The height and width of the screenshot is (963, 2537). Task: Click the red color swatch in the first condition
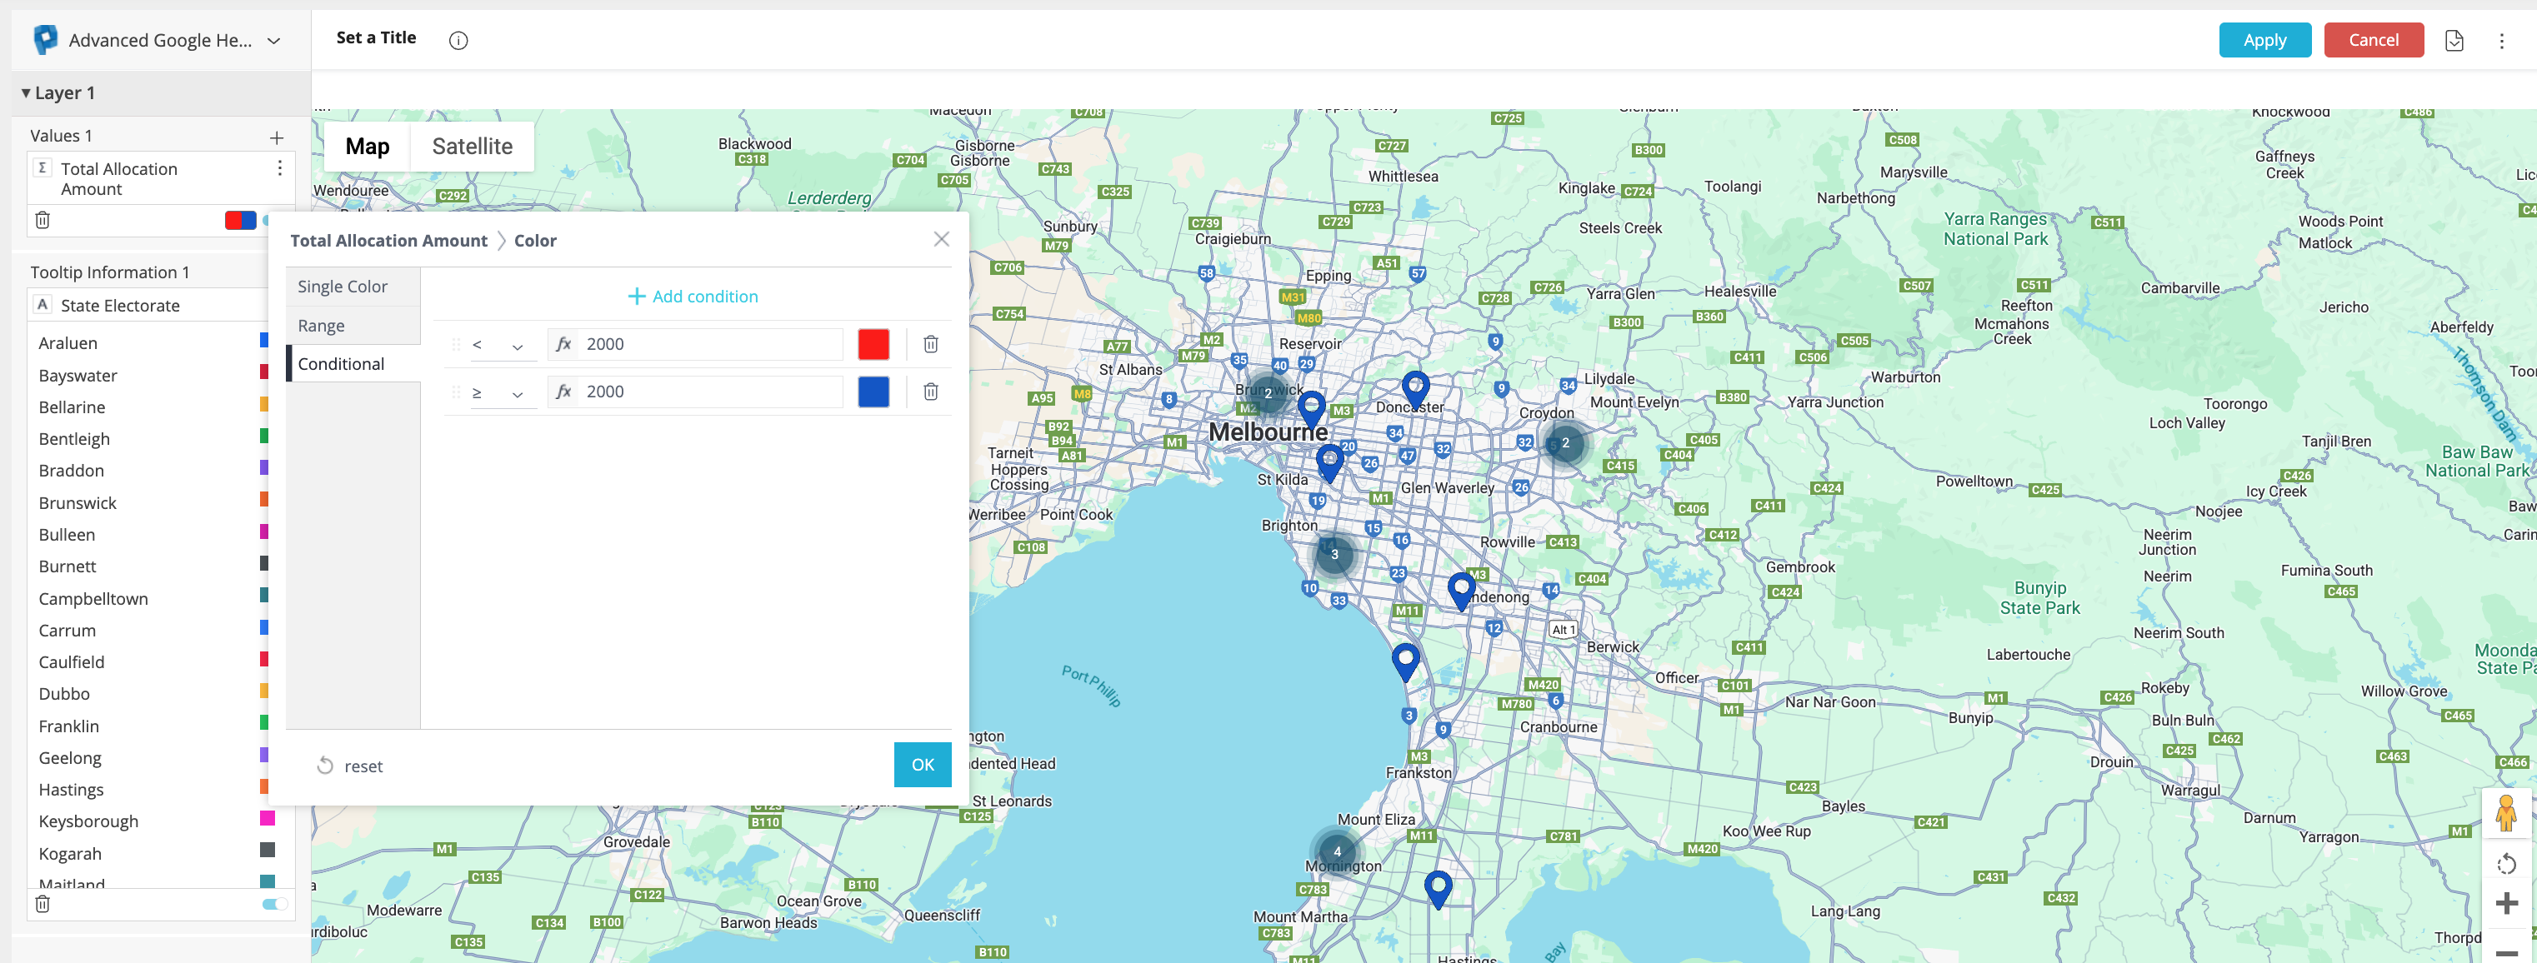tap(873, 344)
